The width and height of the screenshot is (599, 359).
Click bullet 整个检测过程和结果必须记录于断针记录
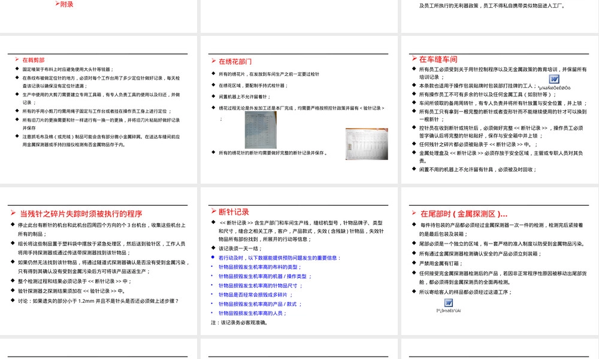point(75,282)
